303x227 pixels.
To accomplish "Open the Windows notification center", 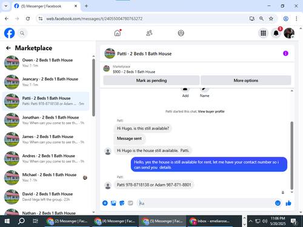I will 294,221.
